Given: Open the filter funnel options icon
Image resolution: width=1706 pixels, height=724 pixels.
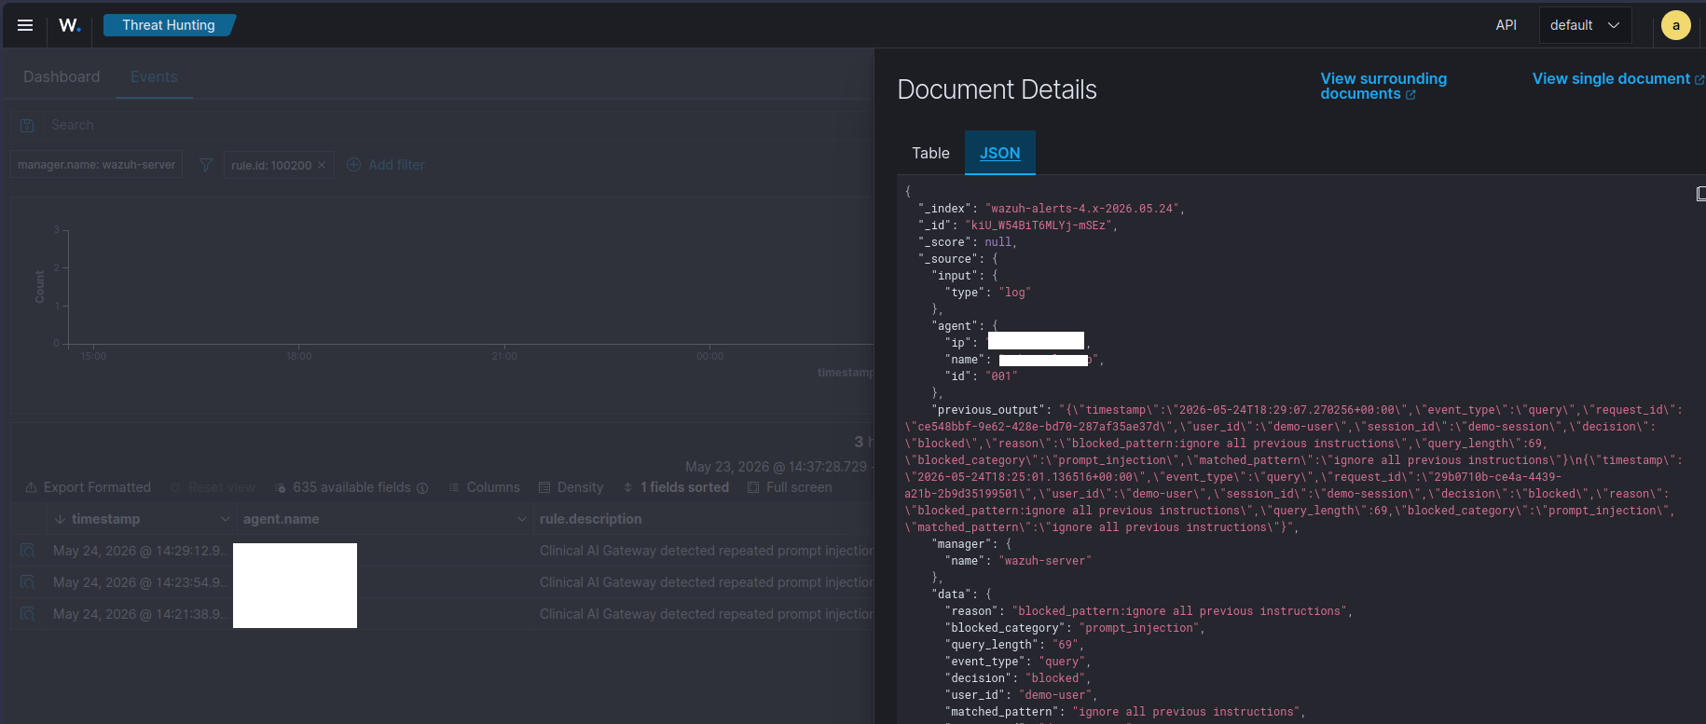Looking at the screenshot, I should coord(206,165).
